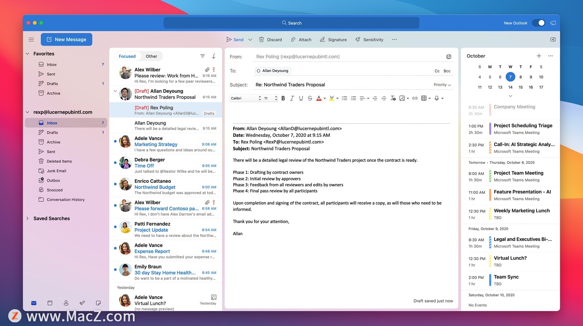Open Notes view in bottom navigation

click(98, 303)
